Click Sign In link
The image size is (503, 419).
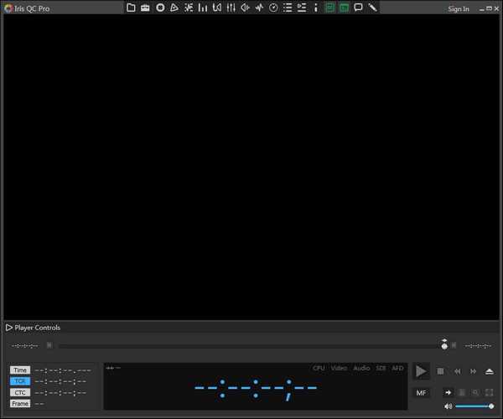pyautogui.click(x=459, y=9)
